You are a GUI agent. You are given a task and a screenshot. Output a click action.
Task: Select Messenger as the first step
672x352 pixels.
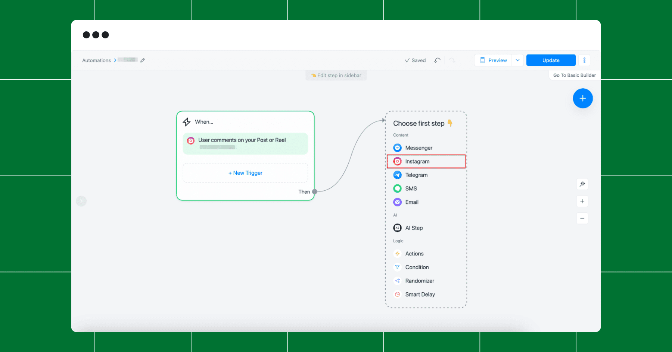(x=426, y=148)
